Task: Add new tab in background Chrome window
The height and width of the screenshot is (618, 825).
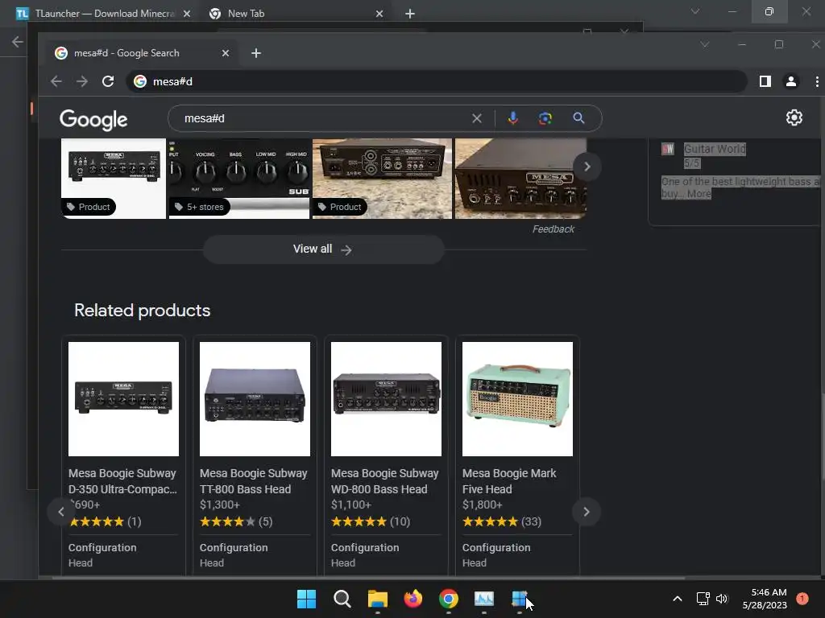Action: [x=410, y=14]
